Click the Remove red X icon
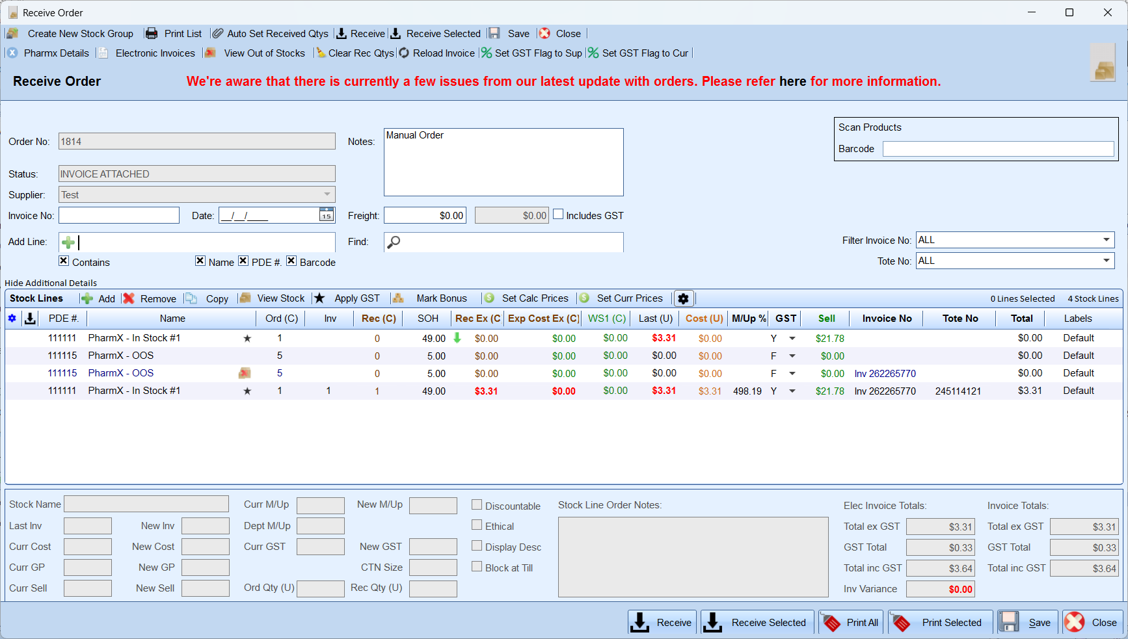Image resolution: width=1128 pixels, height=639 pixels. (129, 298)
